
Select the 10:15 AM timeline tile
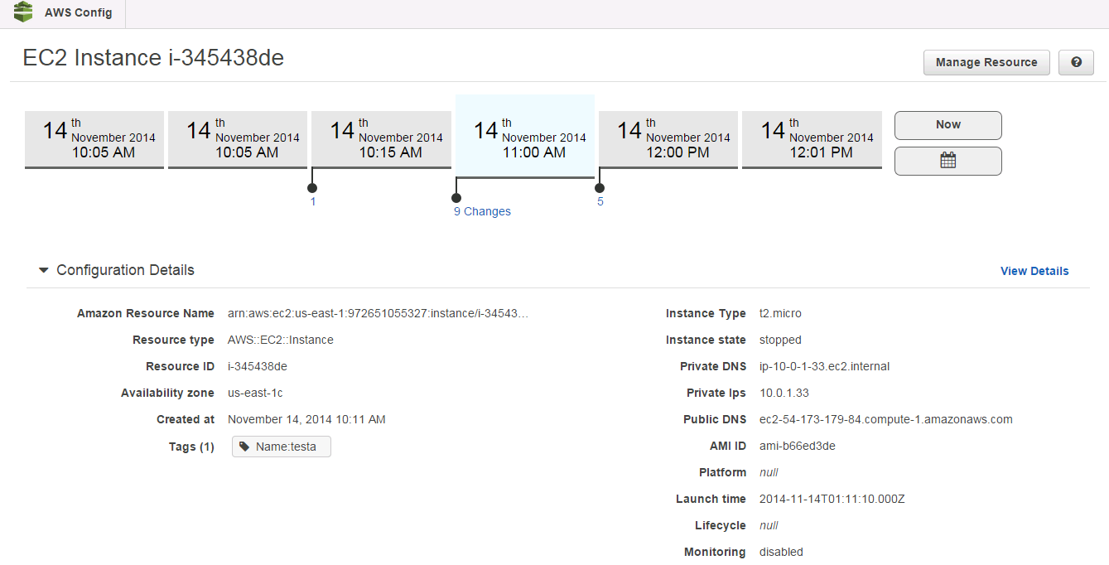tap(381, 139)
